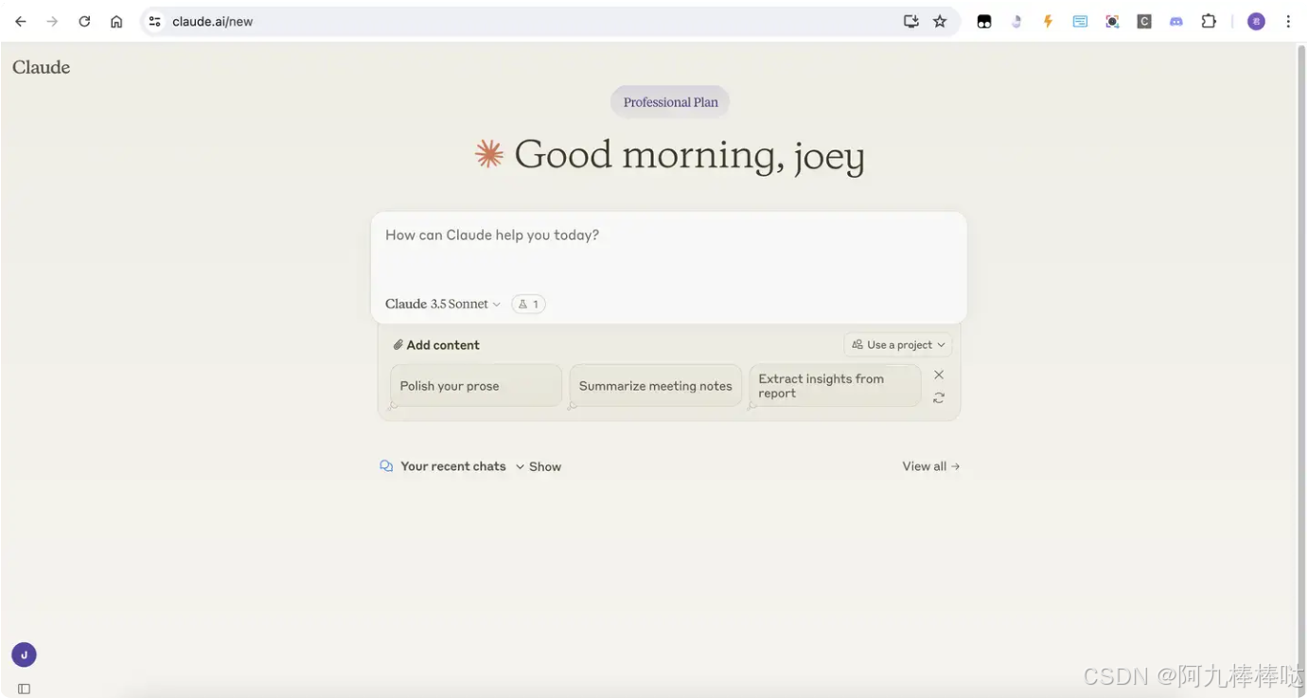Click the orange Claude spark icon
The height and width of the screenshot is (698, 1308).
coord(488,153)
